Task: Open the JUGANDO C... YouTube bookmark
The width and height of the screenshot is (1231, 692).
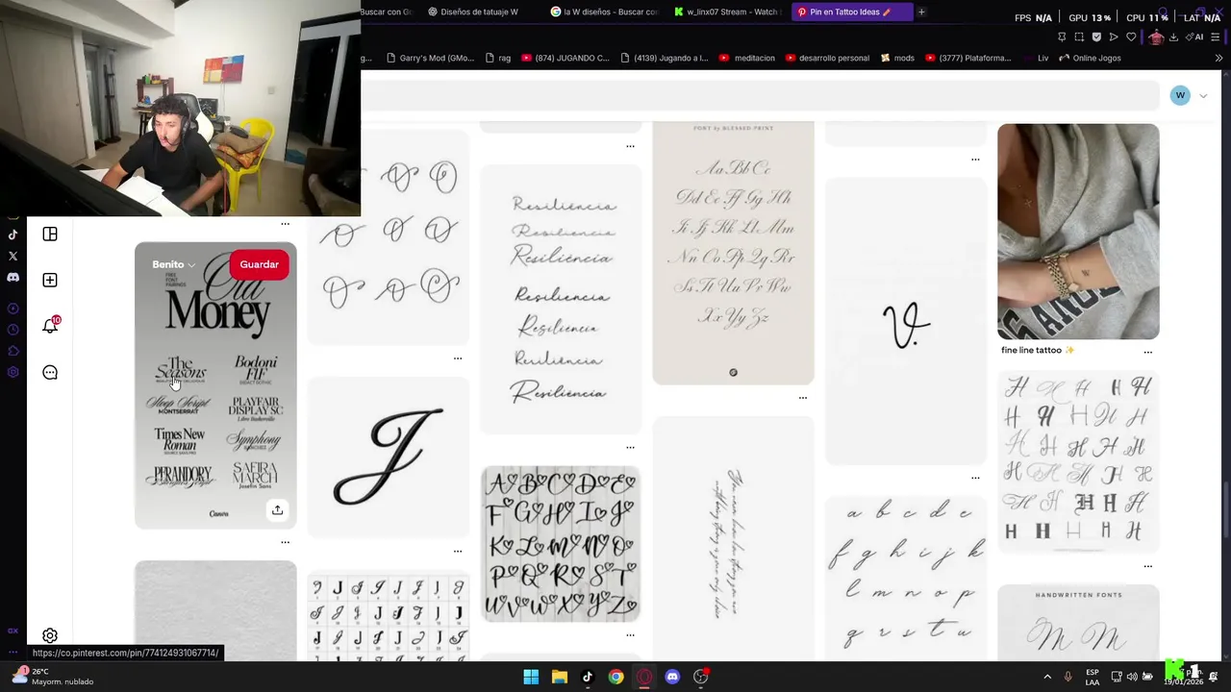Action: coord(565,58)
